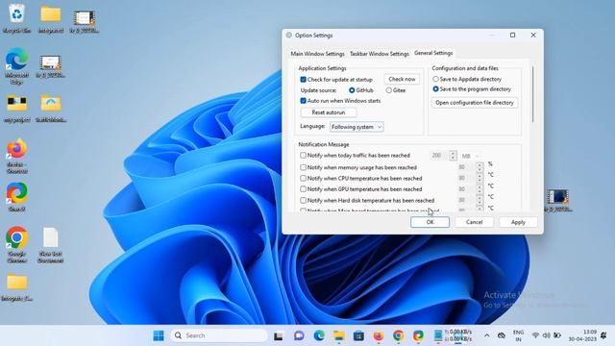Select the video file on the right side of desktop
The height and width of the screenshot is (346, 615).
(557, 201)
